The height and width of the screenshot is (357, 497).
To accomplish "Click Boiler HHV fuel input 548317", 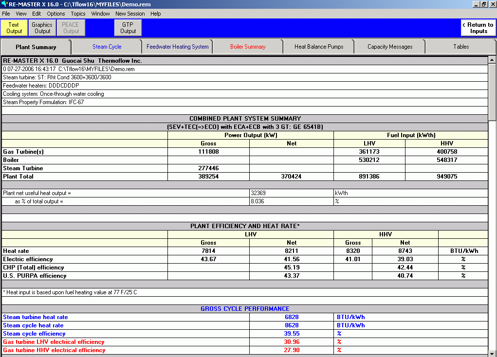I will (x=447, y=160).
